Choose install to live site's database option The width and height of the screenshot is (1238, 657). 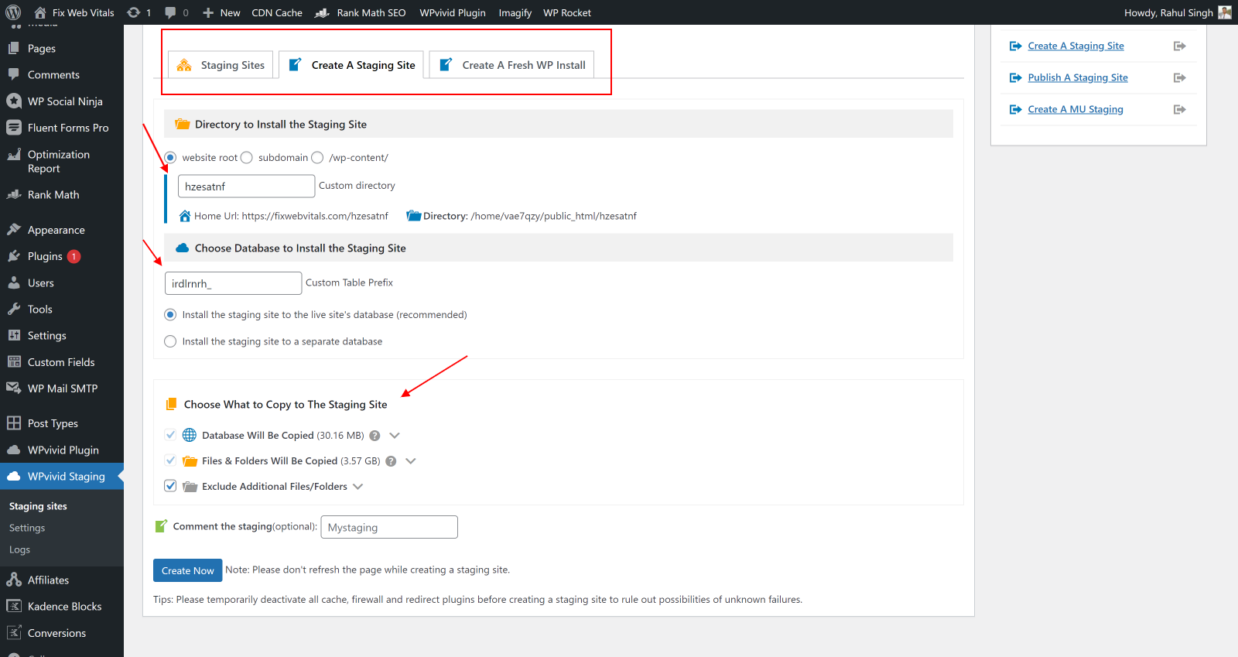pos(170,315)
